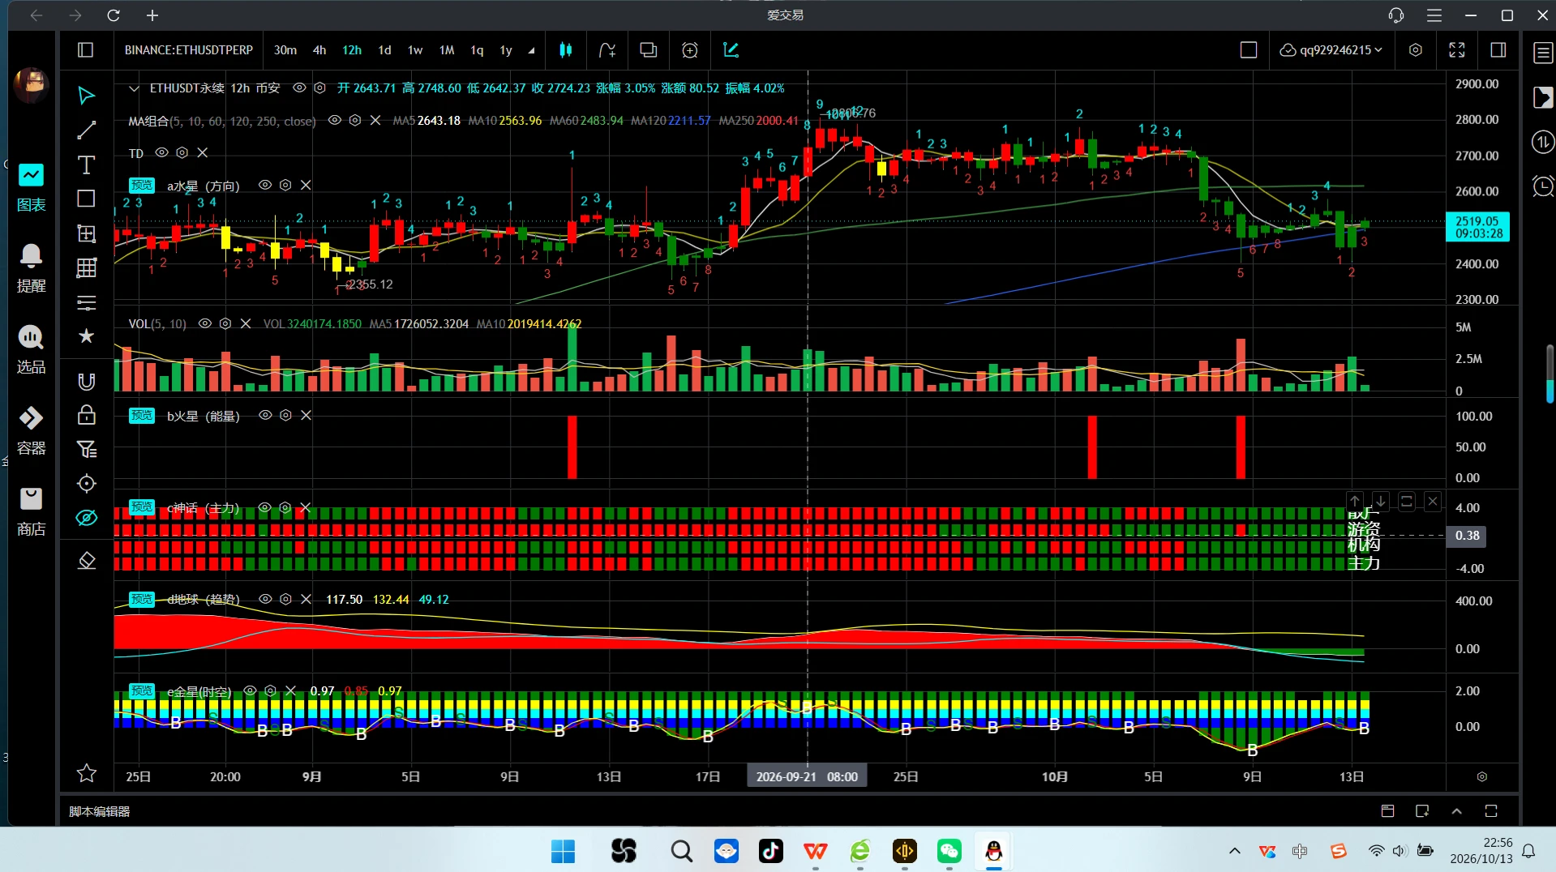
Task: Toggle the fullscreen chart mode
Action: pos(1457,50)
